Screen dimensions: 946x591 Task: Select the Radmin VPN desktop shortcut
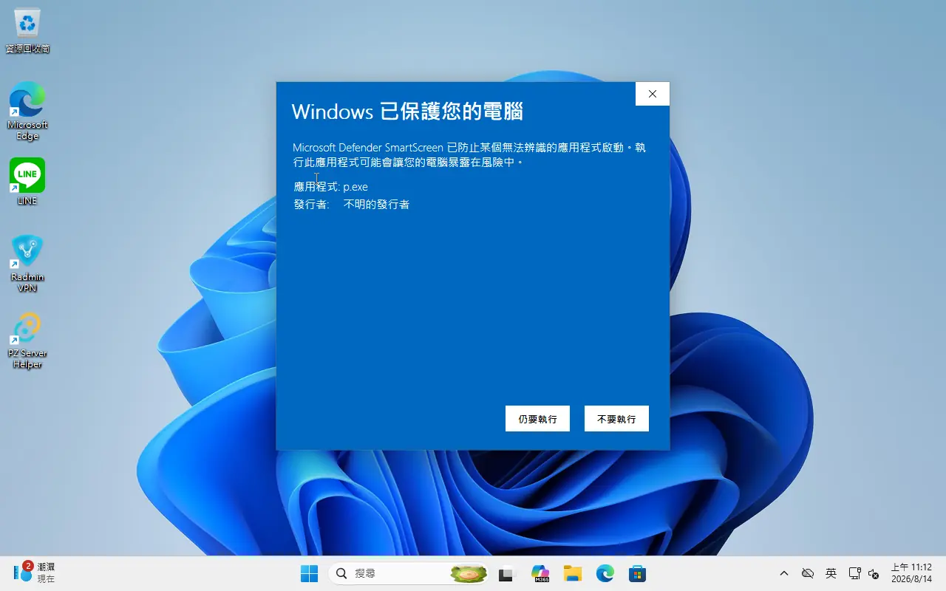pyautogui.click(x=27, y=264)
